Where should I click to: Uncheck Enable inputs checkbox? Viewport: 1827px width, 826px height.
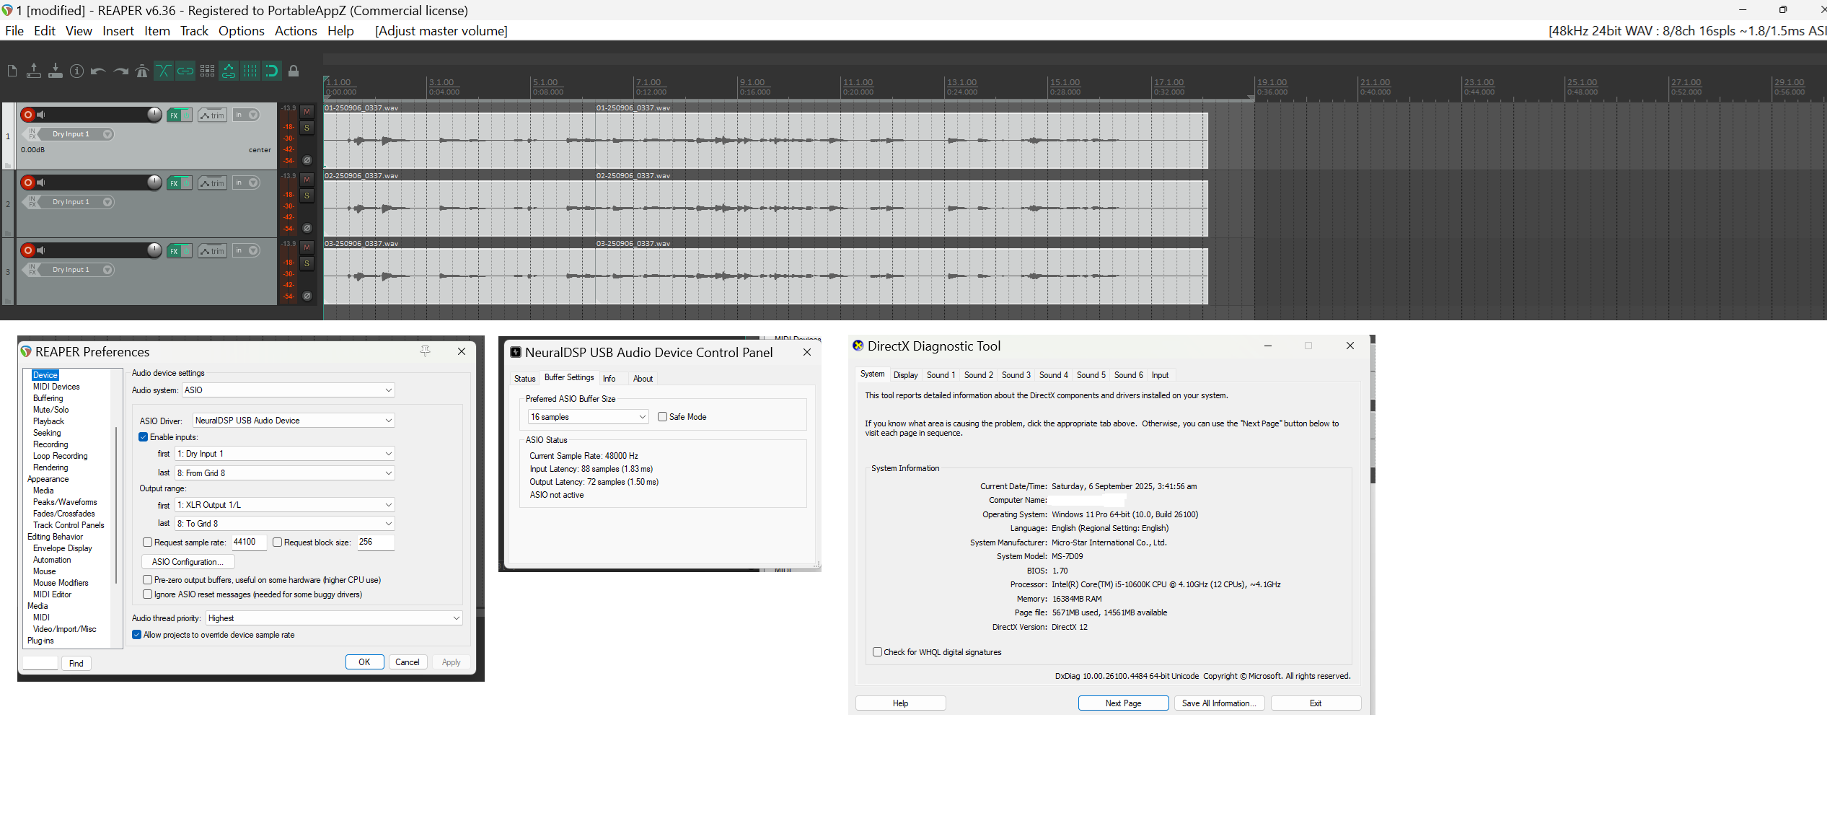tap(144, 437)
